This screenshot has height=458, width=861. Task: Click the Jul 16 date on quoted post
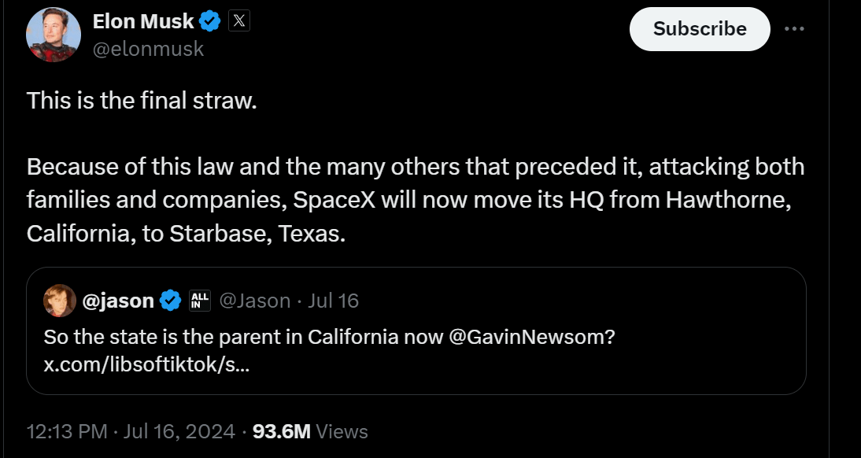[333, 301]
